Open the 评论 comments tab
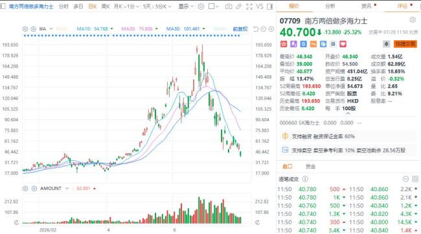The image size is (421, 234). 402,6
